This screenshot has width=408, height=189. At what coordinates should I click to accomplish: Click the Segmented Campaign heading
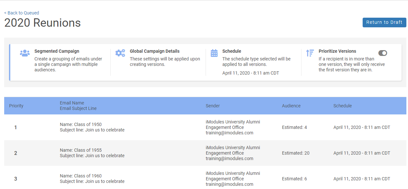point(57,51)
